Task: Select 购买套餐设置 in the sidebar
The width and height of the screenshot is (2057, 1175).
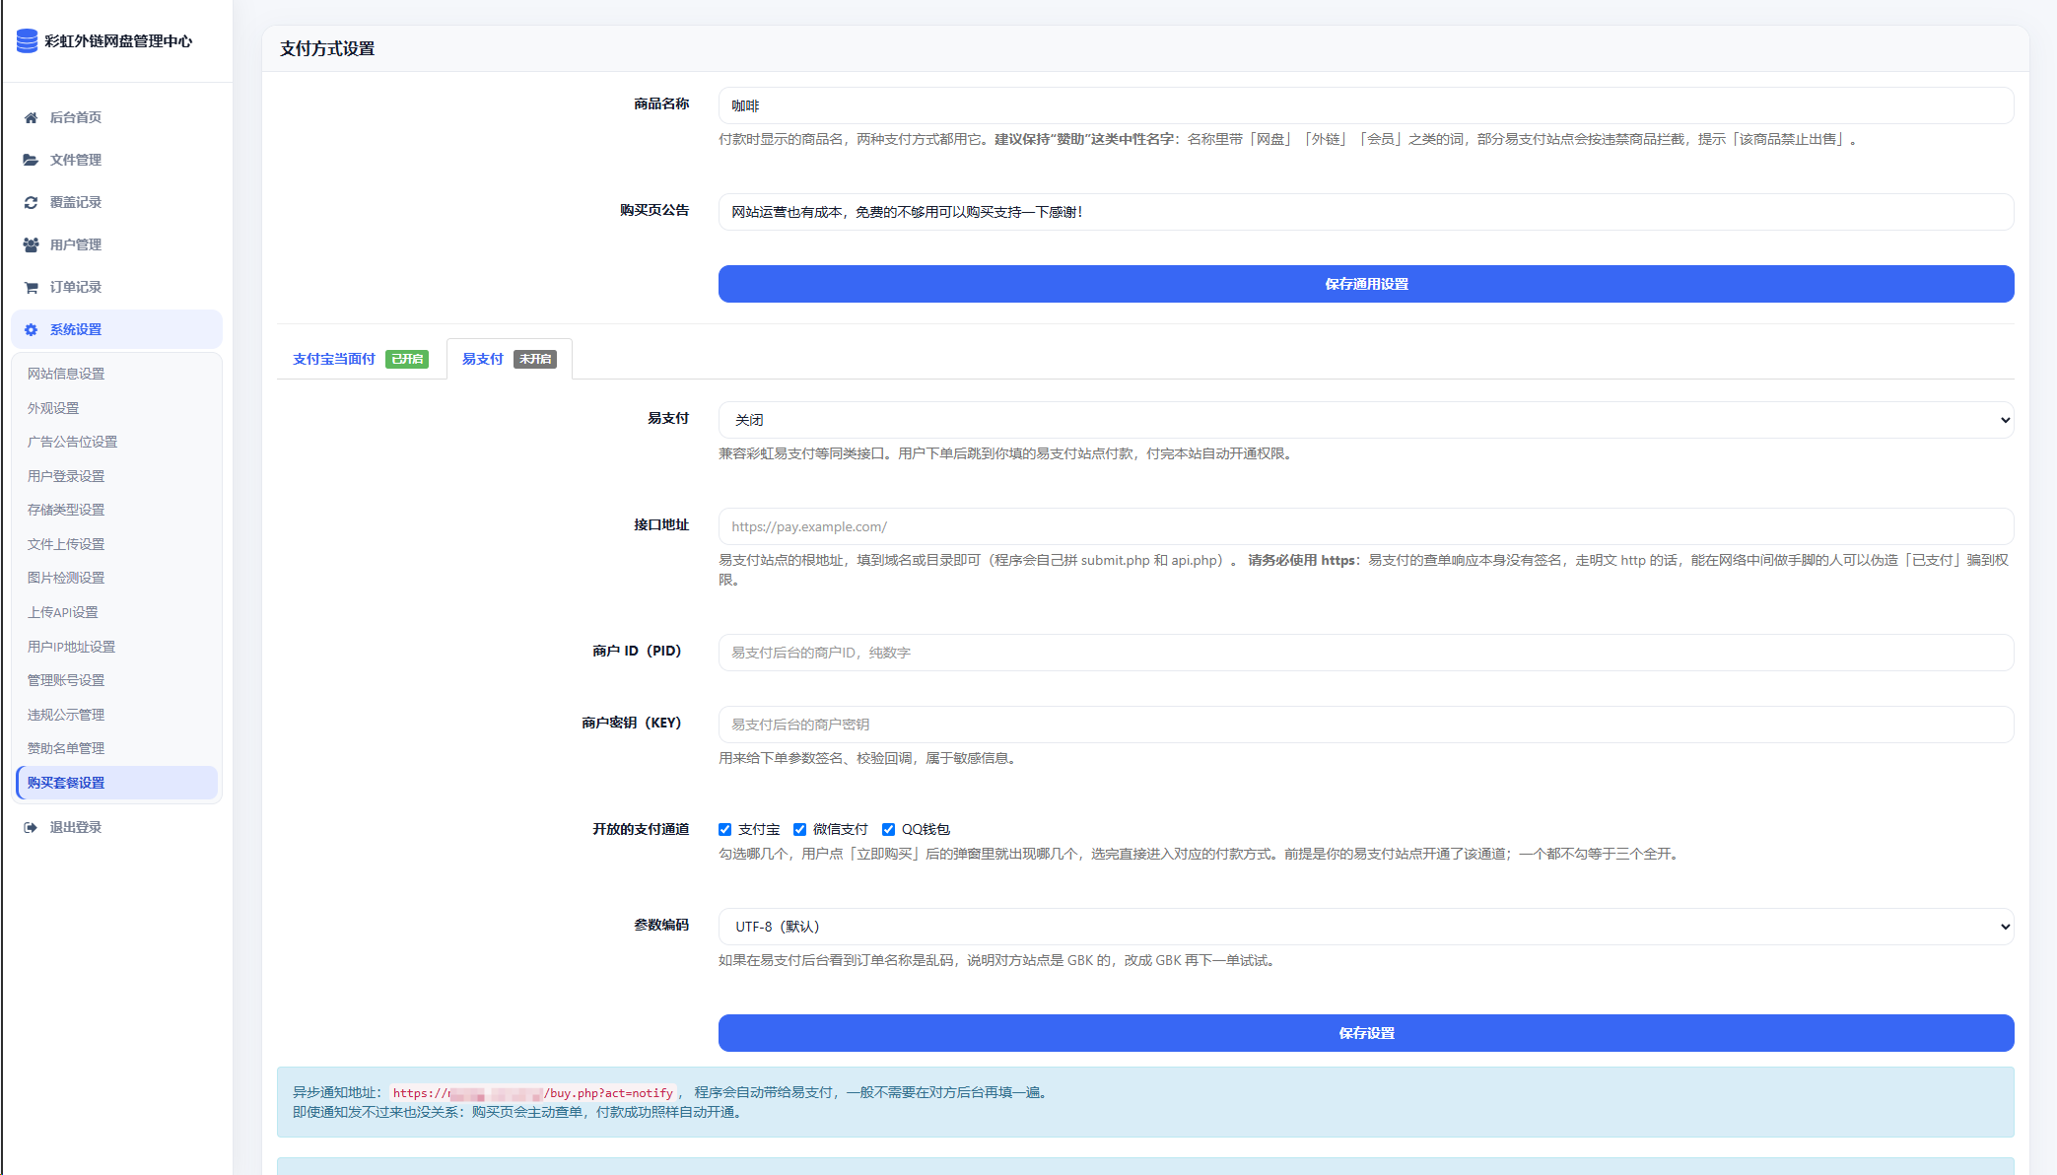Action: pyautogui.click(x=116, y=783)
